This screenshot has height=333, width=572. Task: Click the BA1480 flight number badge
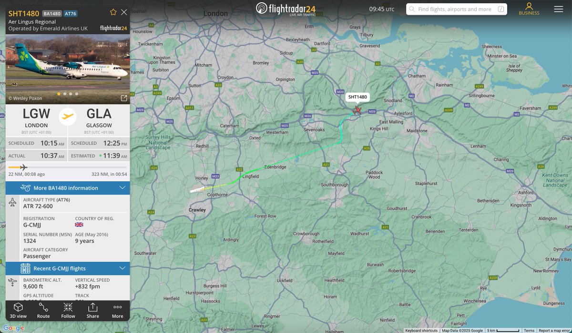(x=51, y=13)
